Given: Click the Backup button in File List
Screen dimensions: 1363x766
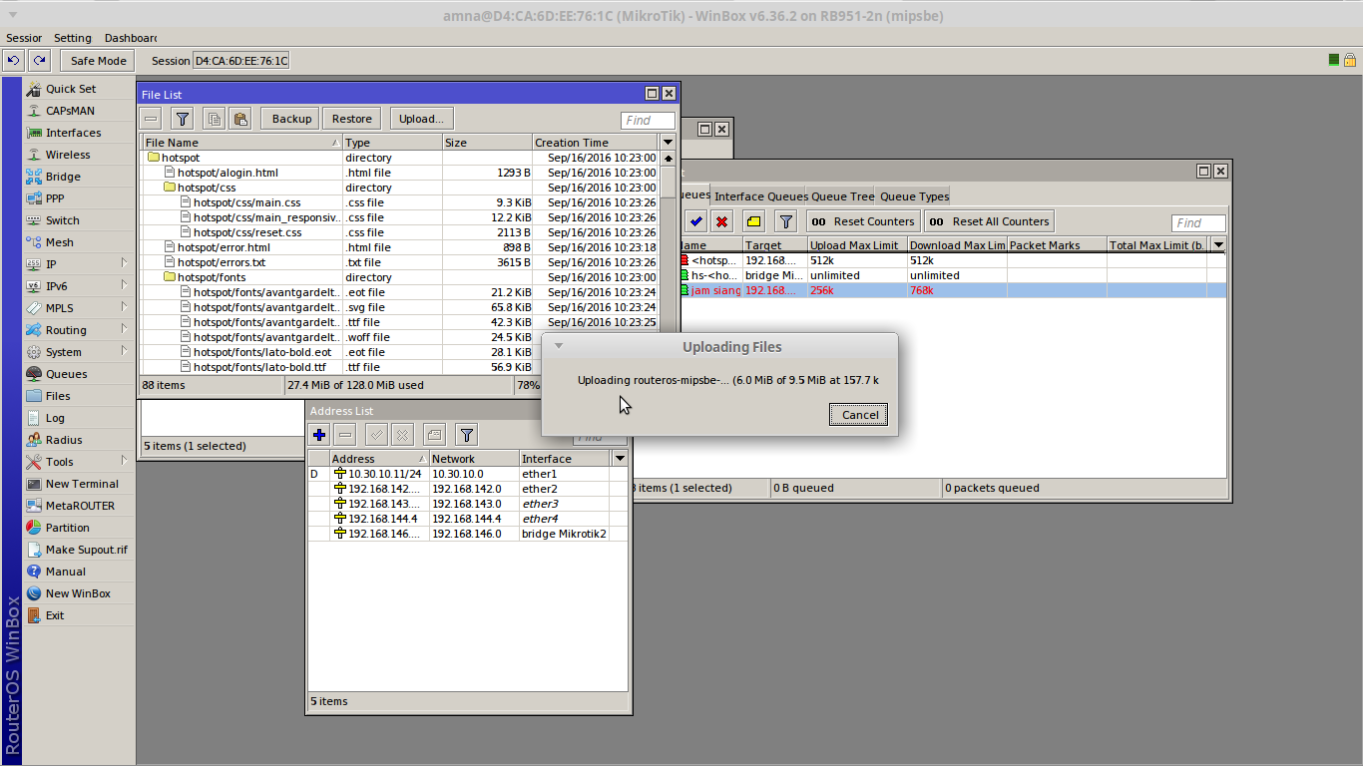Looking at the screenshot, I should [x=291, y=119].
